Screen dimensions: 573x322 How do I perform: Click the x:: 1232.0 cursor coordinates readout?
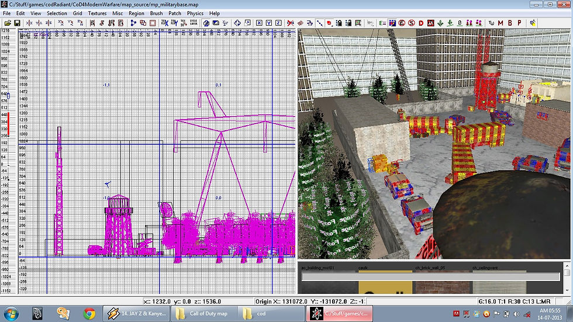coord(182,302)
